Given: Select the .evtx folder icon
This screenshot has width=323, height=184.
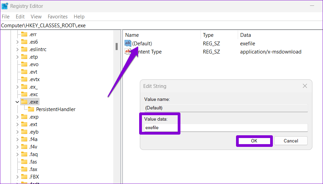Looking at the screenshot, I should click(24, 79).
